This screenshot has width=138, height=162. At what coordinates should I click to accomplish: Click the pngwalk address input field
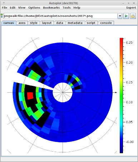click(x=60, y=16)
